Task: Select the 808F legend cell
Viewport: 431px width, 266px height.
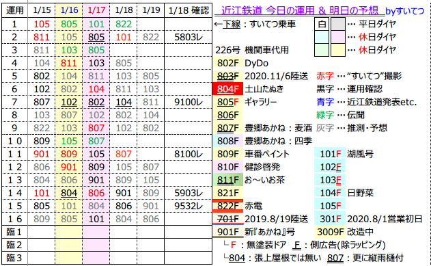Action: tap(228, 141)
